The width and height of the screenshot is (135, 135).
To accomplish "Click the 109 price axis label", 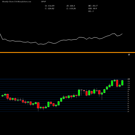I will click(129, 87).
